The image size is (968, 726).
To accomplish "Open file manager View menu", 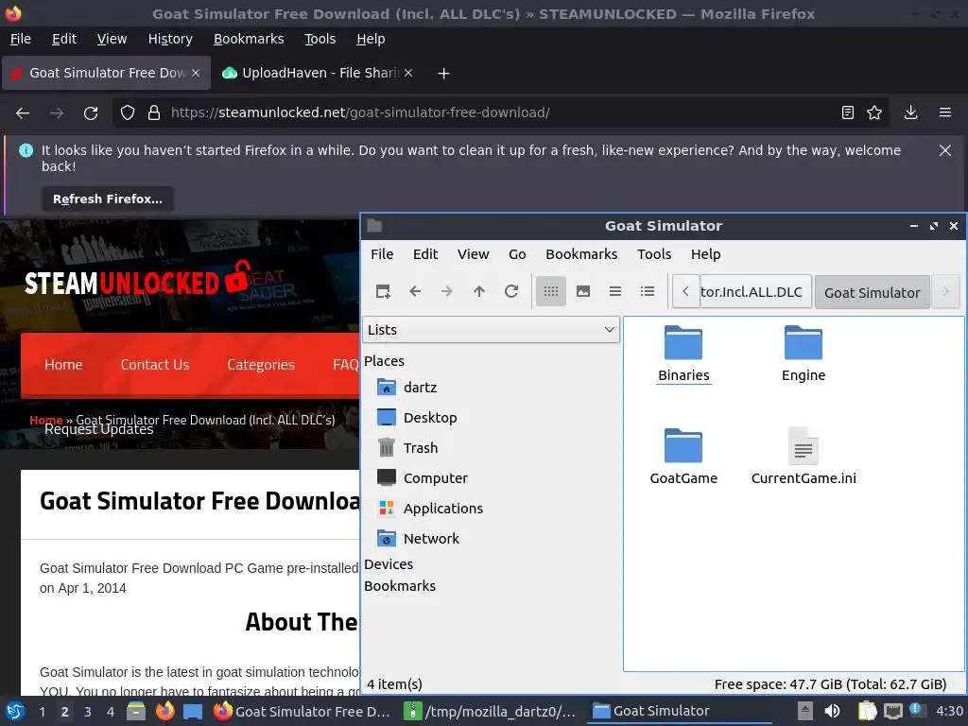I will click(x=473, y=254).
